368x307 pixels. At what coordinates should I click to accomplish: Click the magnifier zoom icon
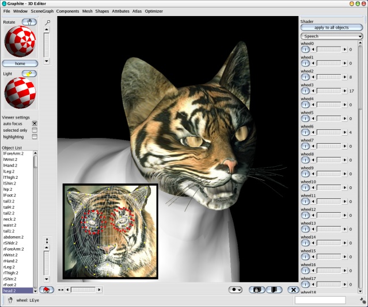(48, 22)
